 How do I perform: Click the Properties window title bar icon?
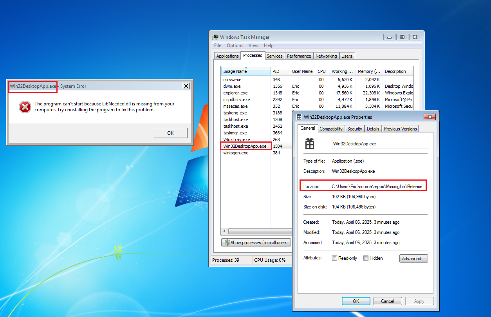coord(299,117)
